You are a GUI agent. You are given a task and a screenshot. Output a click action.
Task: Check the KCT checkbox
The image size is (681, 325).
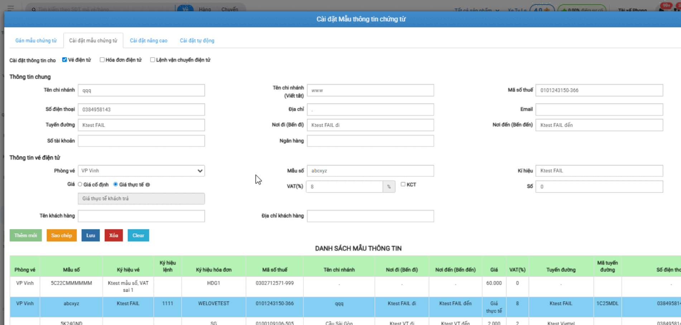pos(403,184)
